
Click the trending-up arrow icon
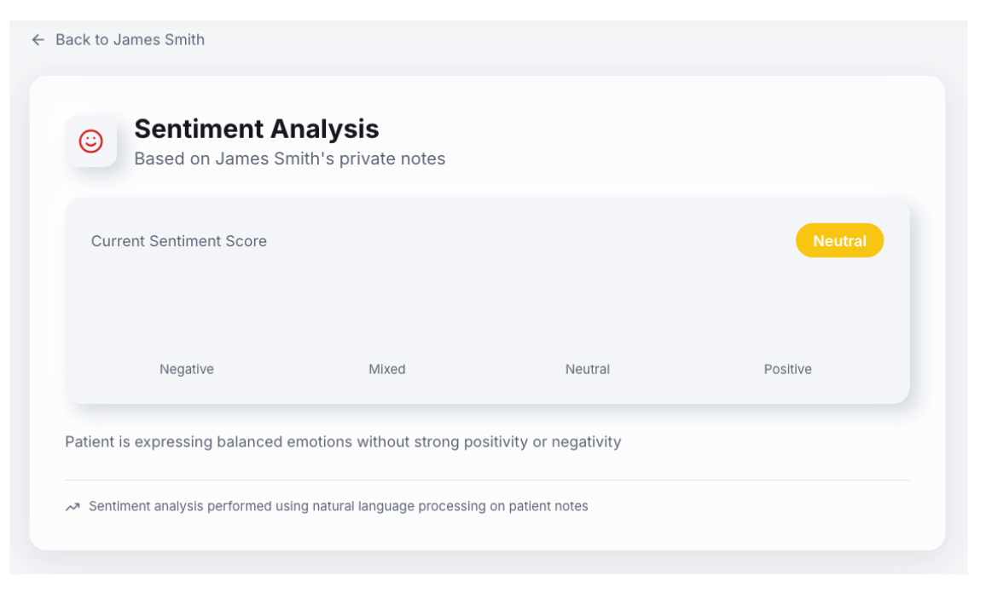(72, 507)
